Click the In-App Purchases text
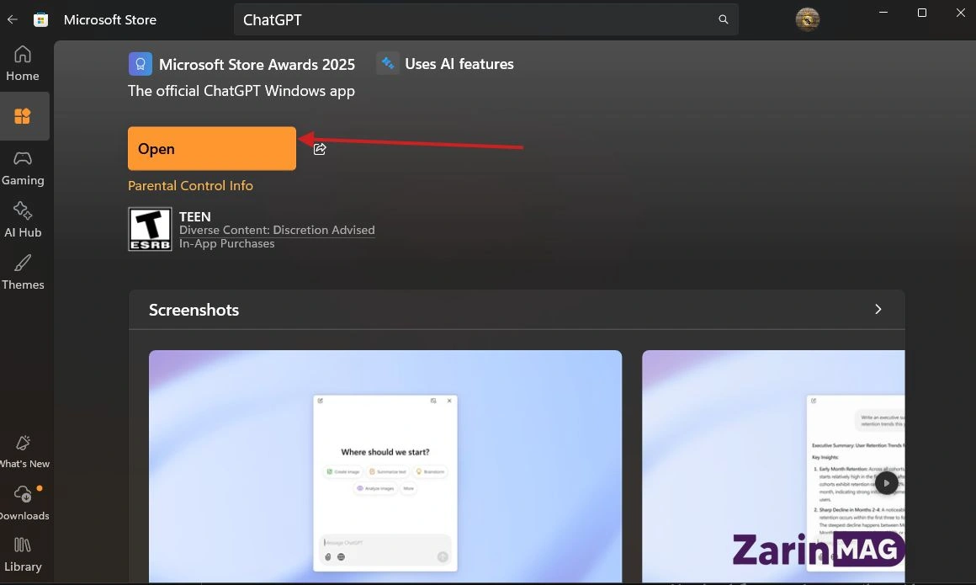Screen dimensions: 976x585 click(226, 243)
